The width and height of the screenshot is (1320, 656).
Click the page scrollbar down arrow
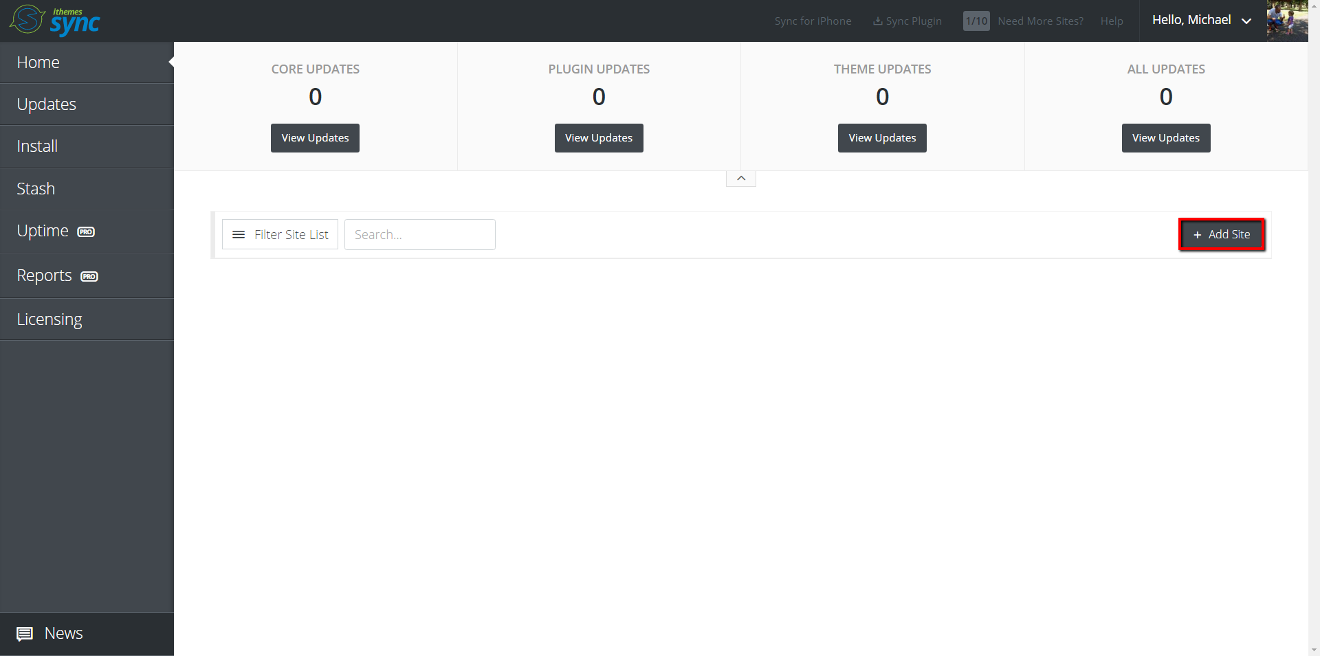point(1314,650)
